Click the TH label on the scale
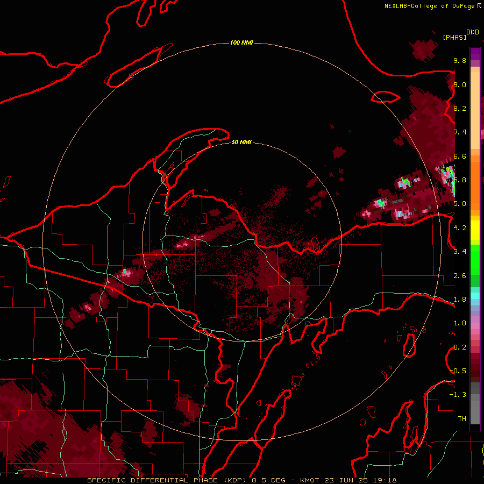The image size is (484, 484). point(462,419)
